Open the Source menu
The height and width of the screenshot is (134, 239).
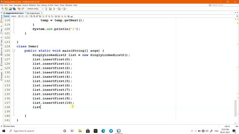(x=25, y=5)
